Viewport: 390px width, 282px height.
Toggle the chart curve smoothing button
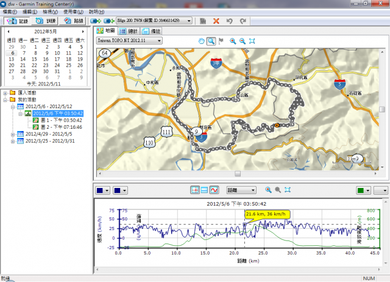pos(214,190)
